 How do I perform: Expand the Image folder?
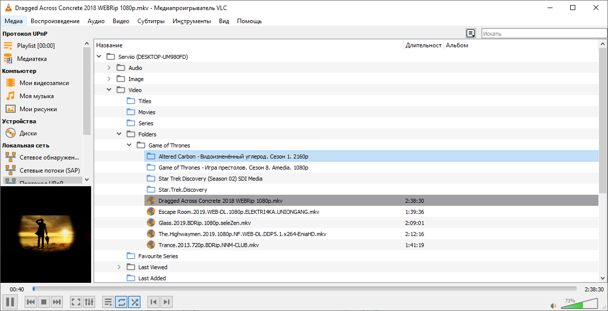pyautogui.click(x=109, y=79)
